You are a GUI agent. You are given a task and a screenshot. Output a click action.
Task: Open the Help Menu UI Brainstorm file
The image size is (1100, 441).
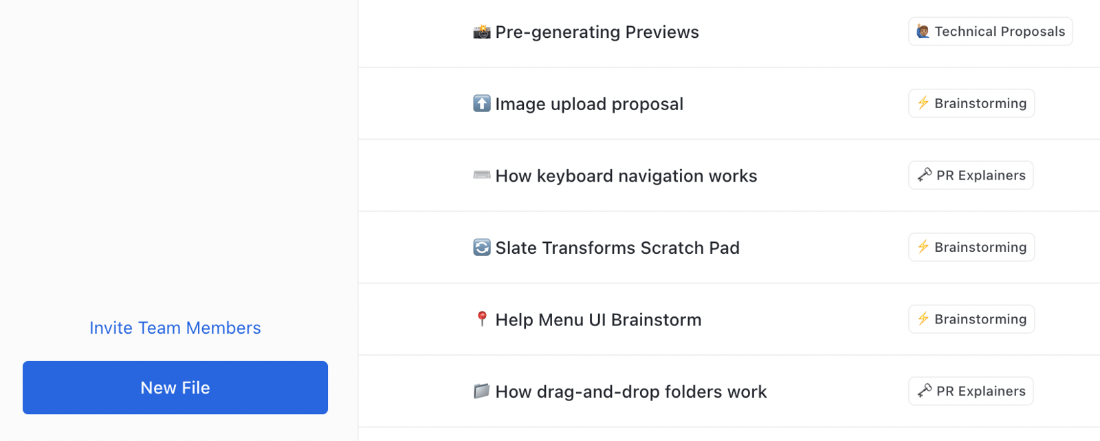[x=598, y=320]
